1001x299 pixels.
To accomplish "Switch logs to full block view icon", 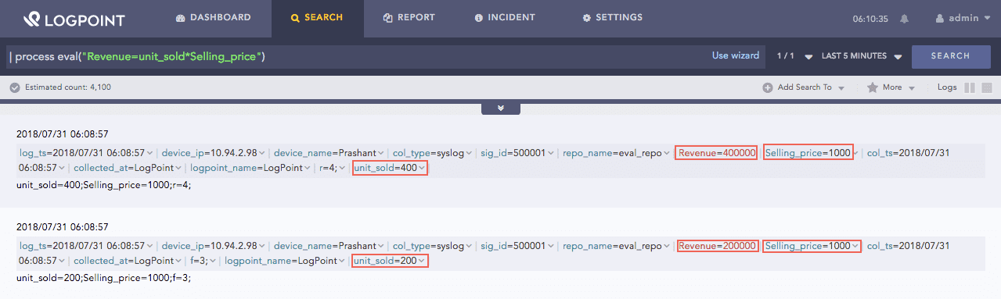I will [x=987, y=87].
